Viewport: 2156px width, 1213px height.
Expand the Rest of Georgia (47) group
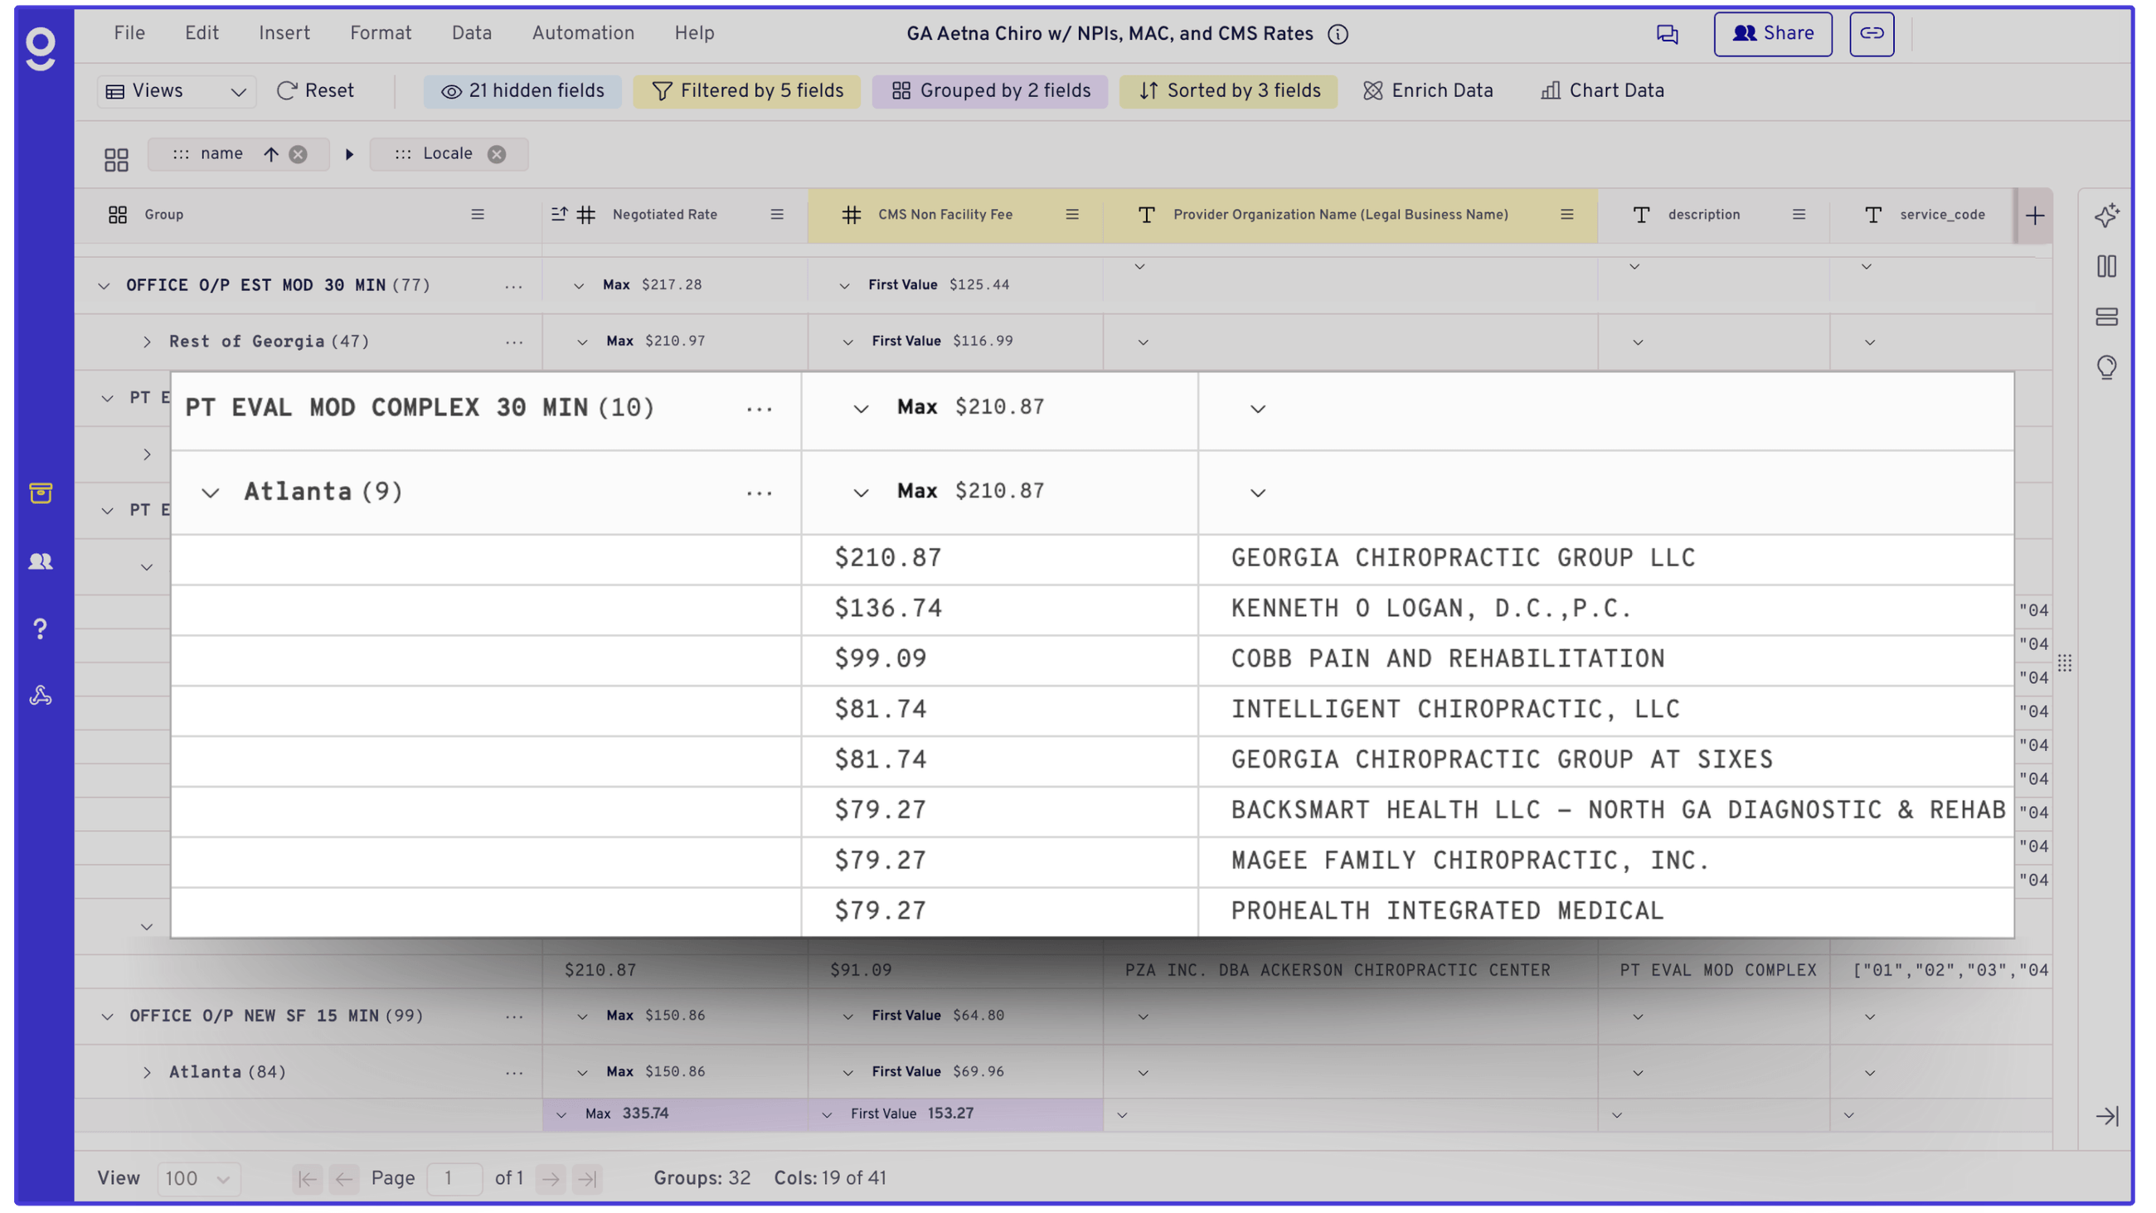point(148,342)
